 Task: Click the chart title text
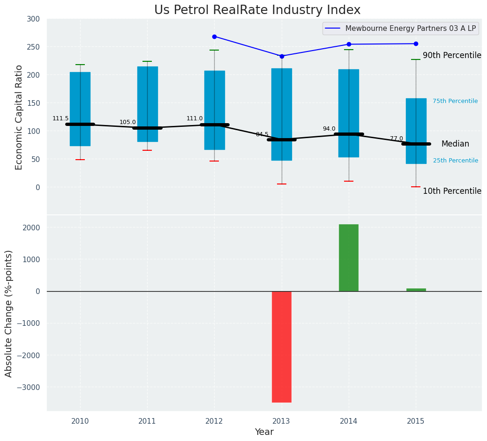click(257, 10)
